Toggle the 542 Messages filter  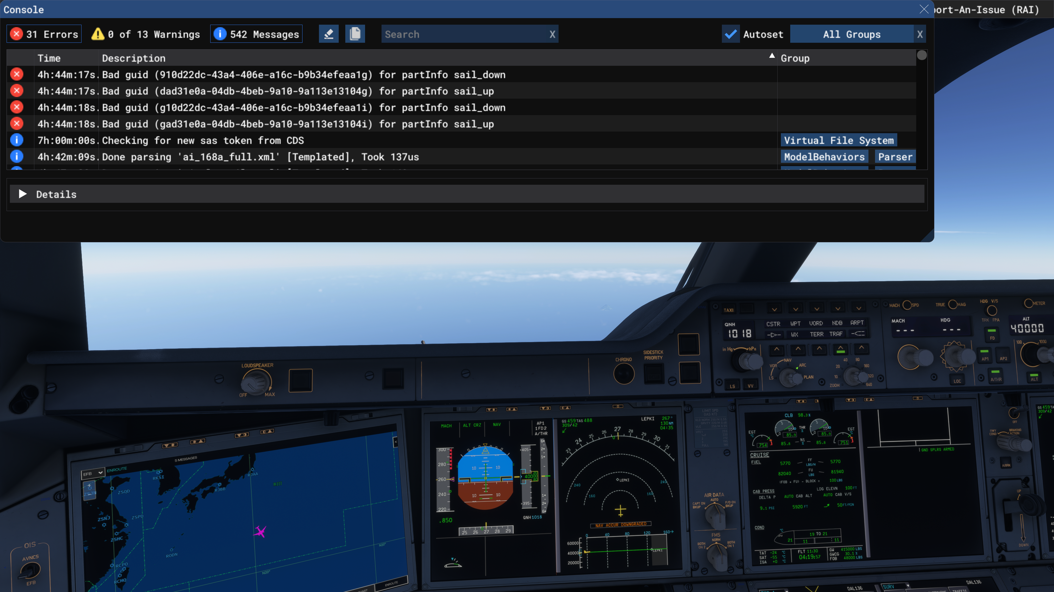(x=256, y=34)
